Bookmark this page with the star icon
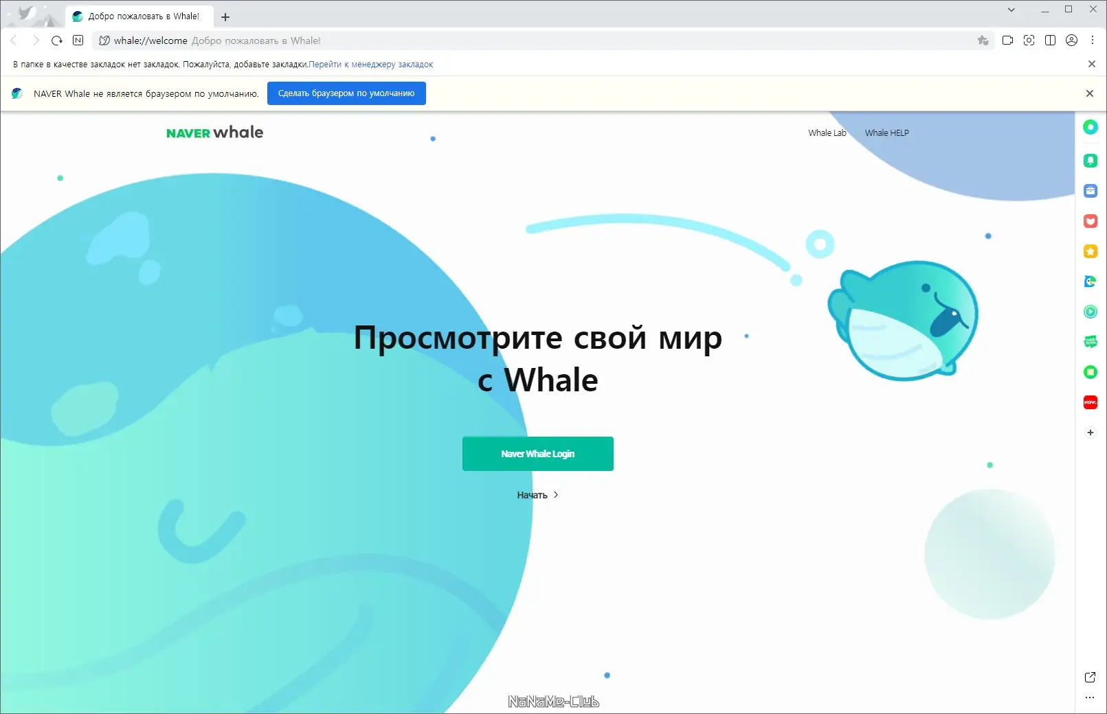The image size is (1107, 714). pos(983,41)
